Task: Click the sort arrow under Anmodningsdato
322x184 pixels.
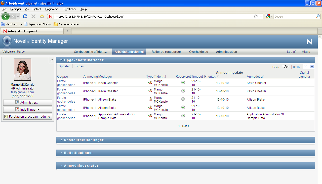Action: [218, 76]
